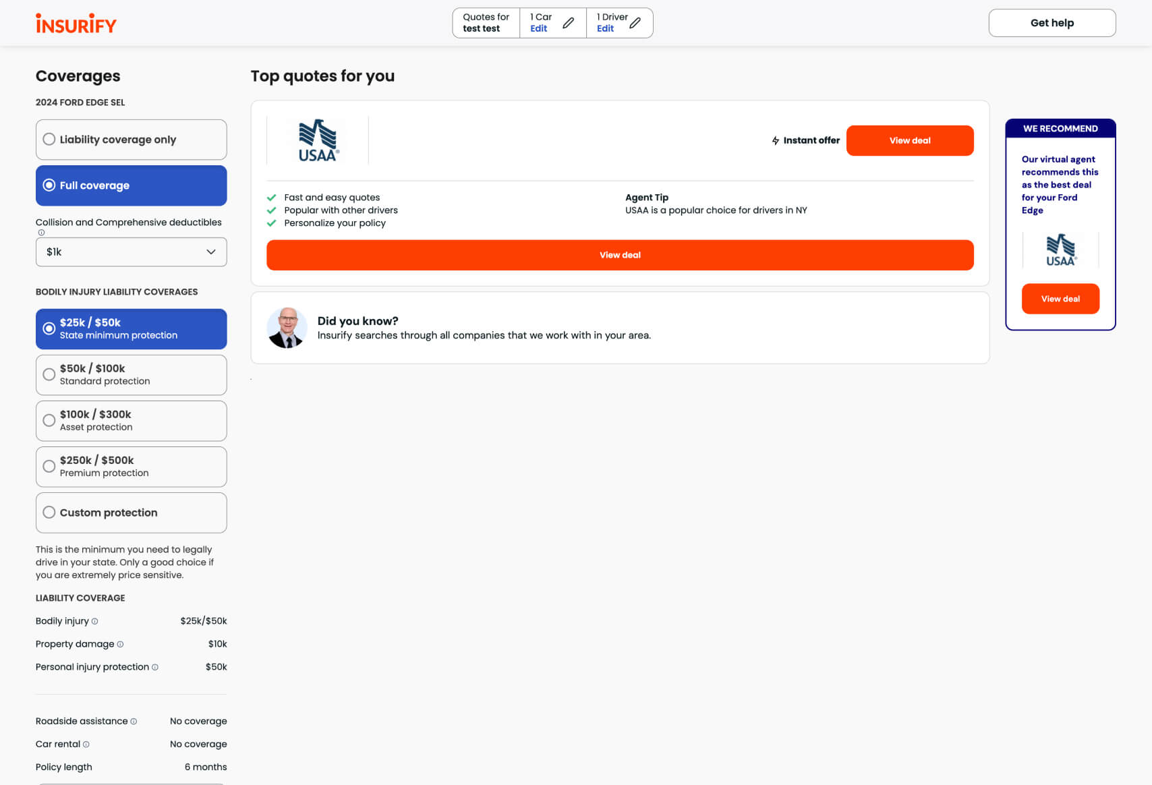Click 'Personalize your policy' text

[x=335, y=223]
